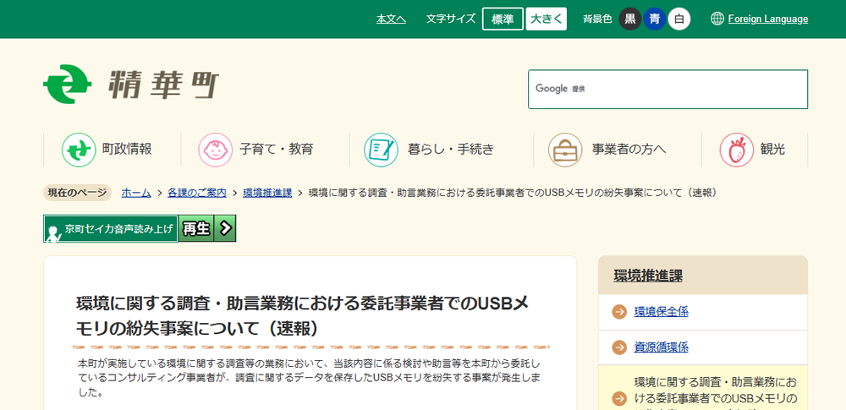Click the baby face icon for 子育て・教育
Screen dimensions: 846x410
[x=216, y=150]
